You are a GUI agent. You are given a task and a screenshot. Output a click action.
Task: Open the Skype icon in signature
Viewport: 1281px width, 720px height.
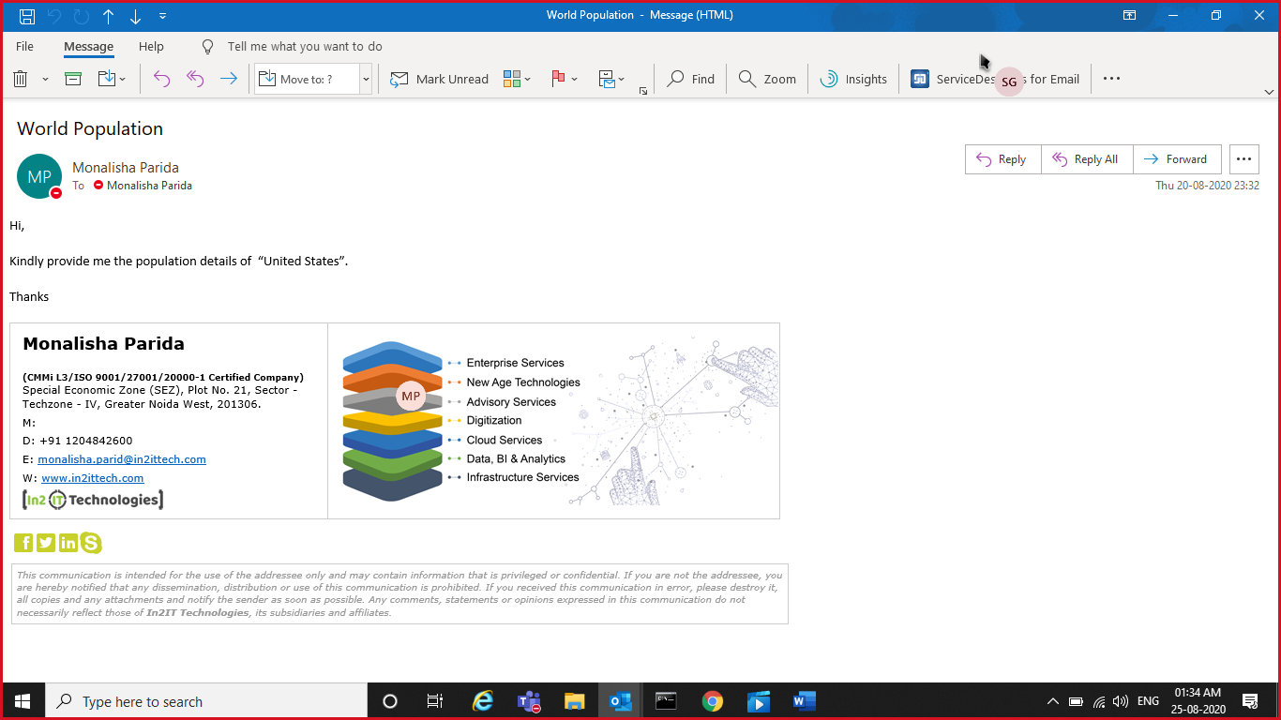click(x=91, y=543)
